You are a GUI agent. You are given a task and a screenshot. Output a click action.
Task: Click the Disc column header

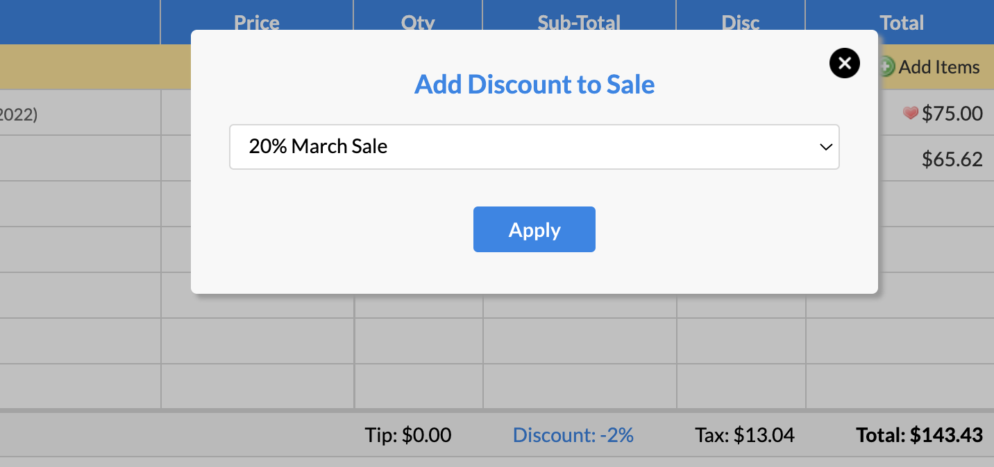[x=741, y=23]
